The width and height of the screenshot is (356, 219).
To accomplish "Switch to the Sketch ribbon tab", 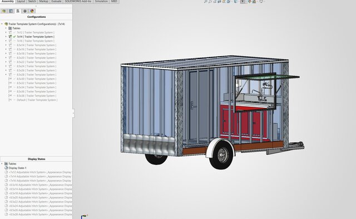I will point(32,1).
